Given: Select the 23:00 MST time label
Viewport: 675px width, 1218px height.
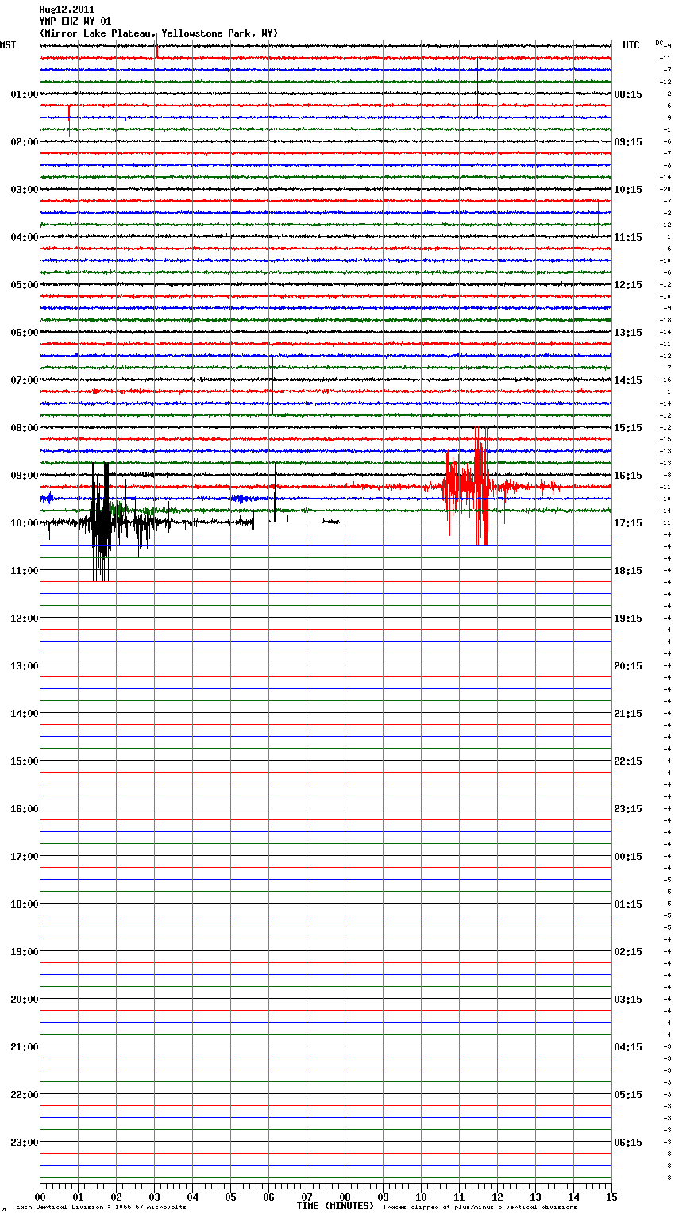Looking at the screenshot, I should point(25,1143).
